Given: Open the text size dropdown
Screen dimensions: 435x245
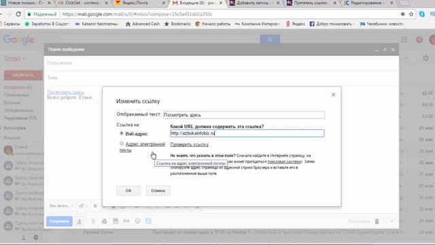Looking at the screenshot, I should point(83,206).
